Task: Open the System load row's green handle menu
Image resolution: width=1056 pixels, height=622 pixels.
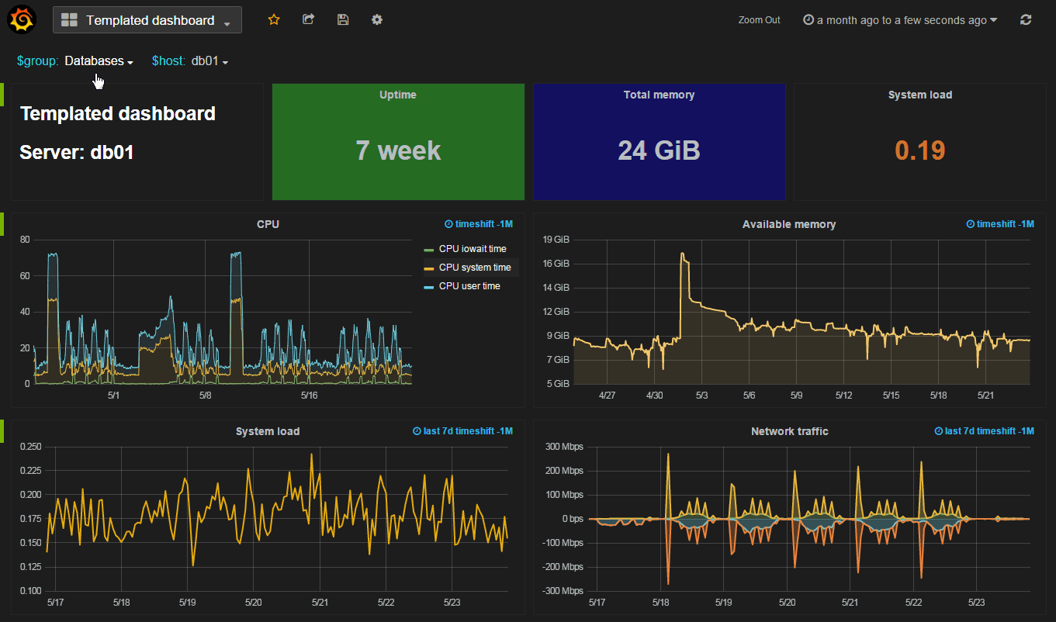Action: point(2,431)
